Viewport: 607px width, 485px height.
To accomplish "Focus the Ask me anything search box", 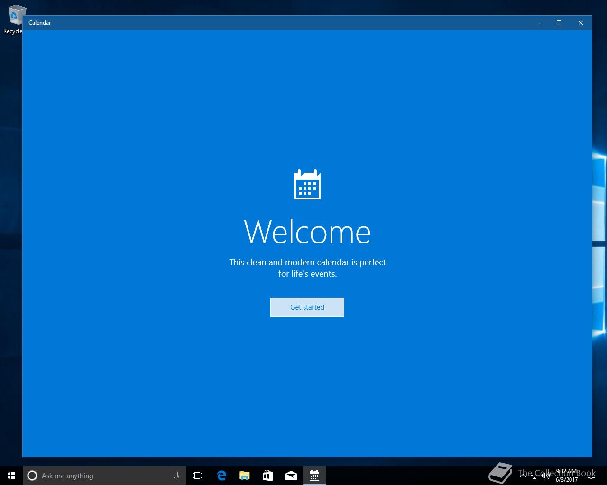I will (103, 476).
